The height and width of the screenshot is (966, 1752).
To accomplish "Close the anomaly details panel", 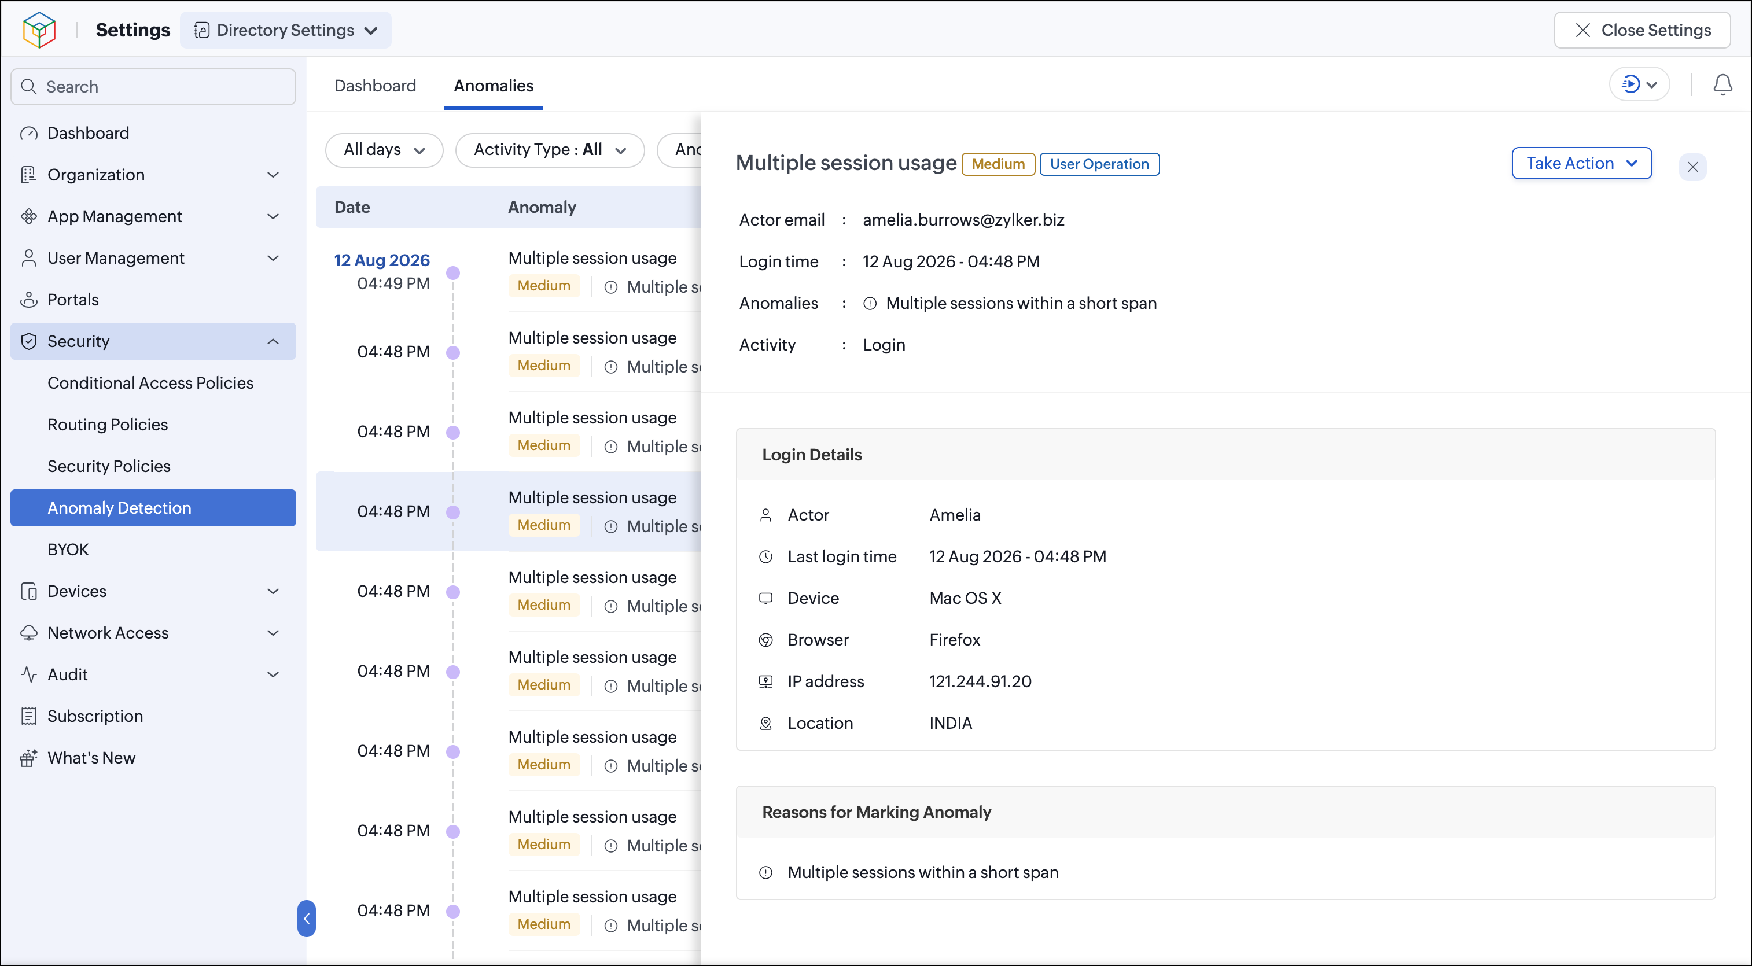I will (x=1692, y=167).
